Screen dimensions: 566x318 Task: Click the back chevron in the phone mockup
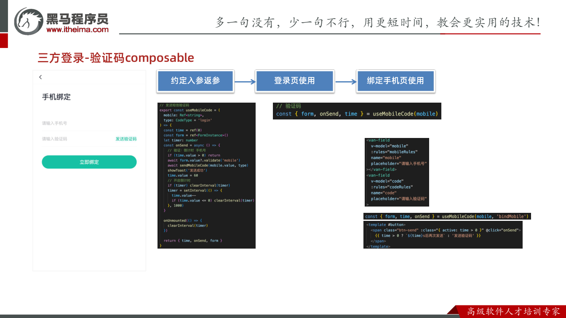tap(40, 77)
